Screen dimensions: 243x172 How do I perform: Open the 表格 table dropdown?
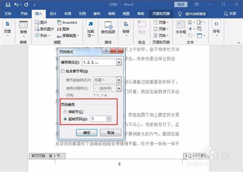tap(24, 30)
